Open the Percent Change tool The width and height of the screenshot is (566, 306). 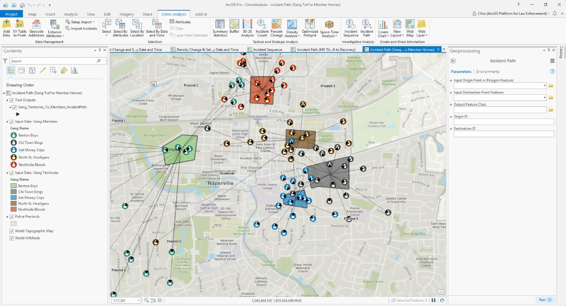277,28
